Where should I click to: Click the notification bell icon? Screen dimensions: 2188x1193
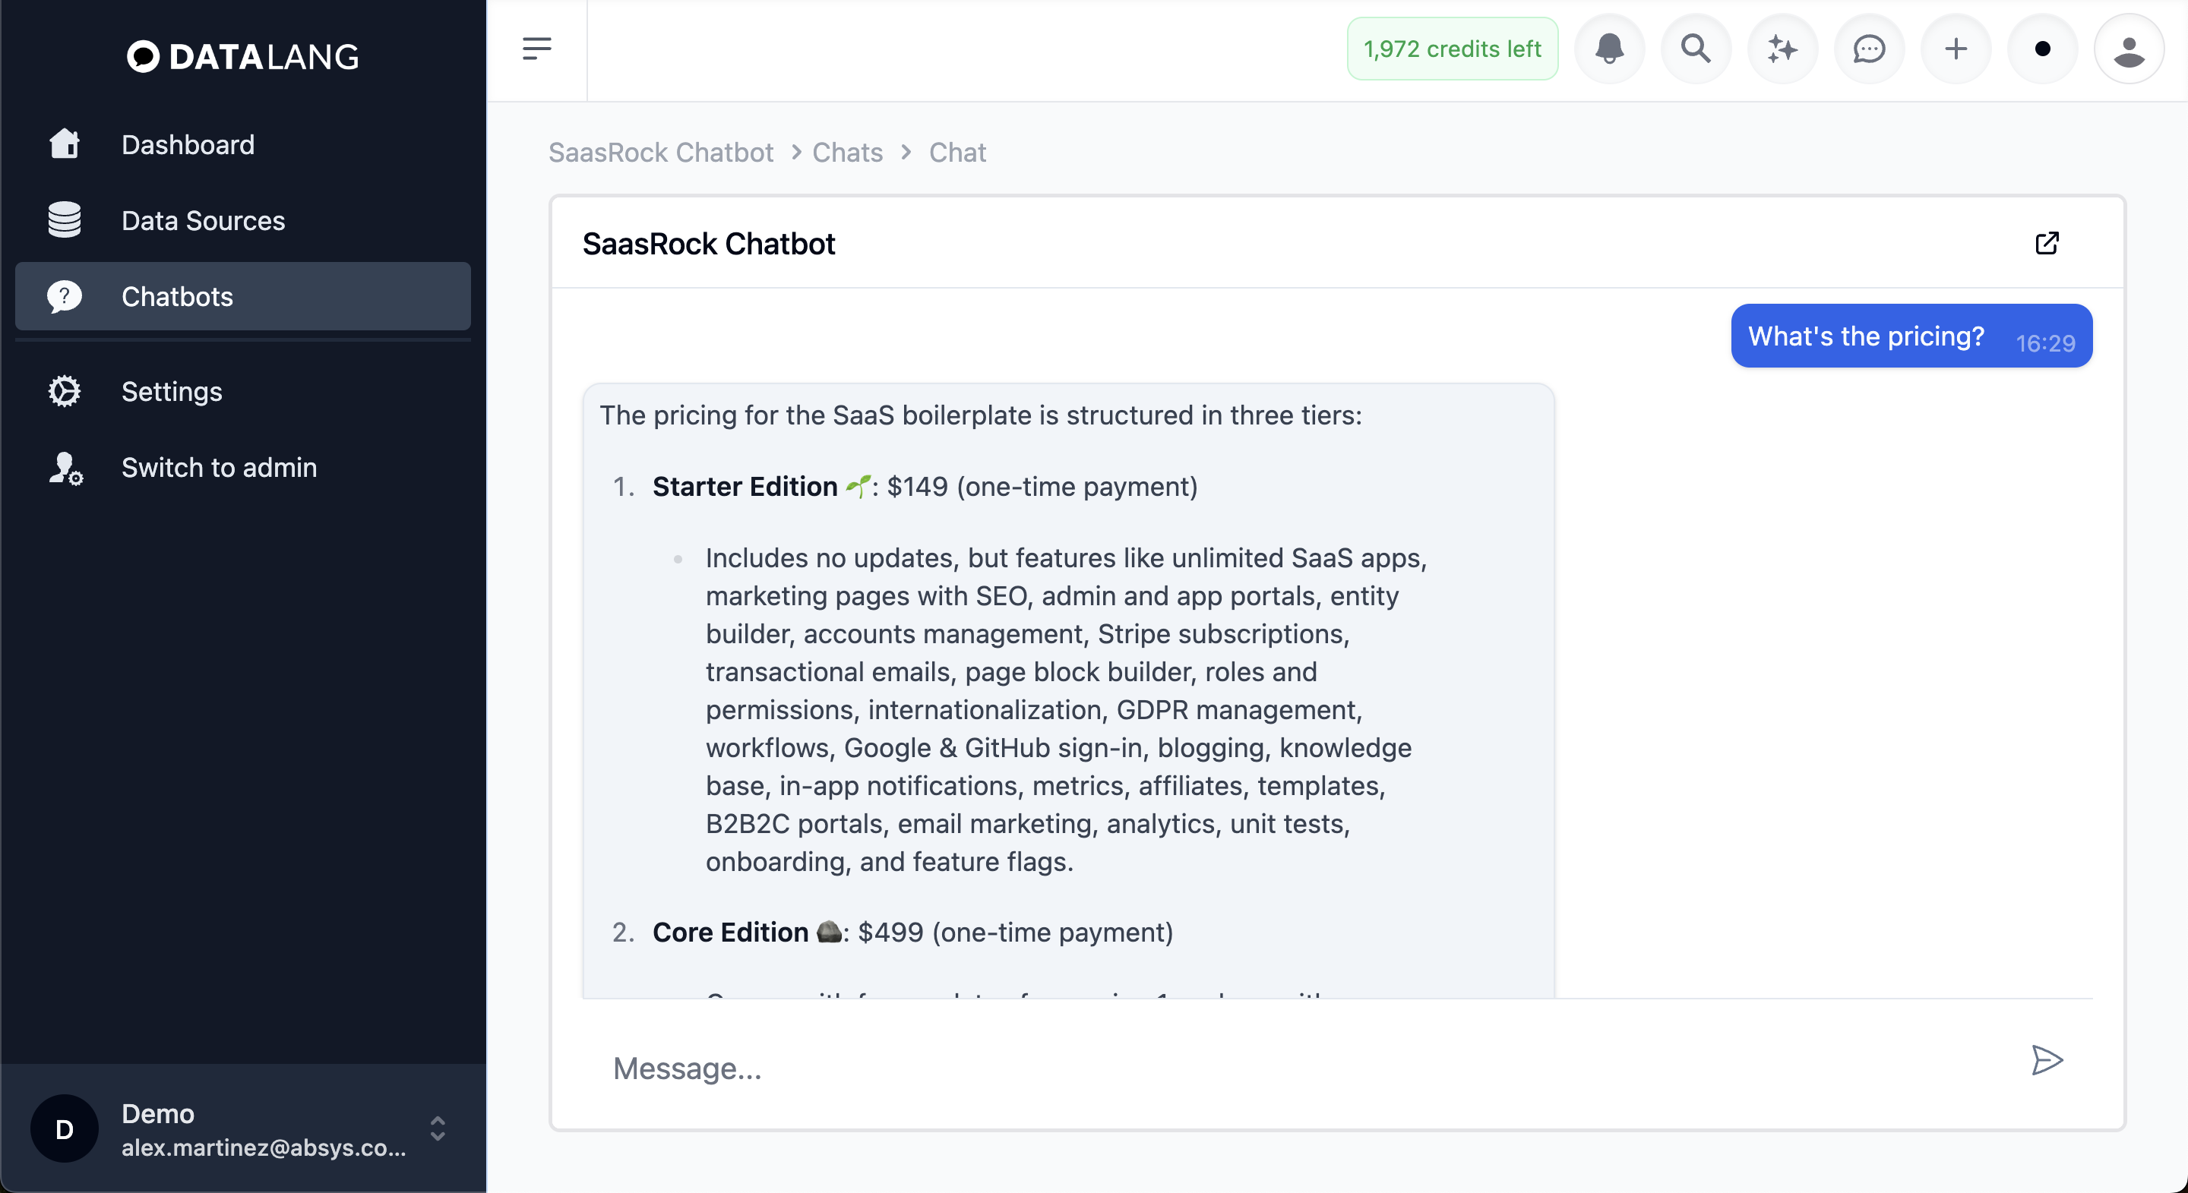point(1611,49)
